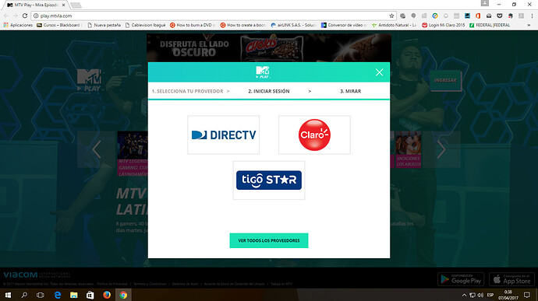
Task: Open the Google Play store badge
Action: pyautogui.click(x=461, y=279)
